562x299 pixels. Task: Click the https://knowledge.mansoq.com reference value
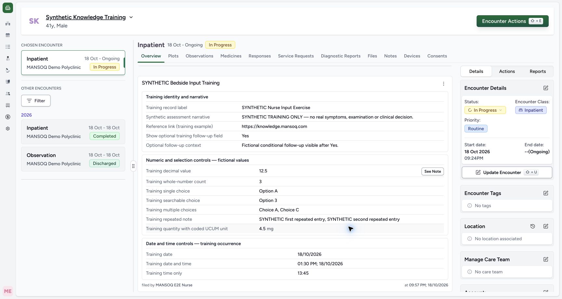[x=274, y=126]
